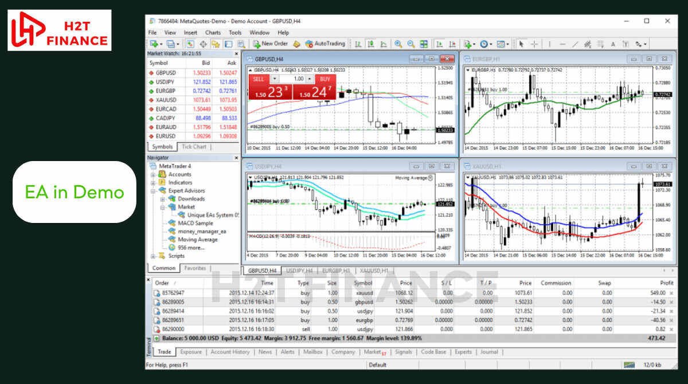Expand the Indicators tree node

click(154, 182)
